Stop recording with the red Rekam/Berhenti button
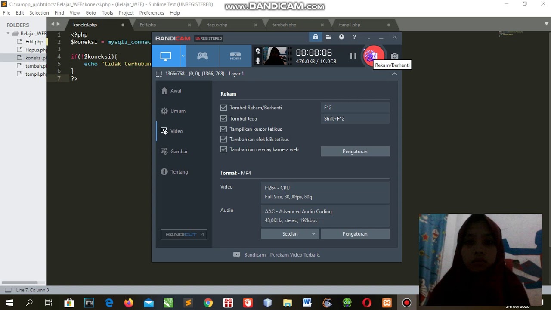The width and height of the screenshot is (551, 310). click(x=373, y=56)
